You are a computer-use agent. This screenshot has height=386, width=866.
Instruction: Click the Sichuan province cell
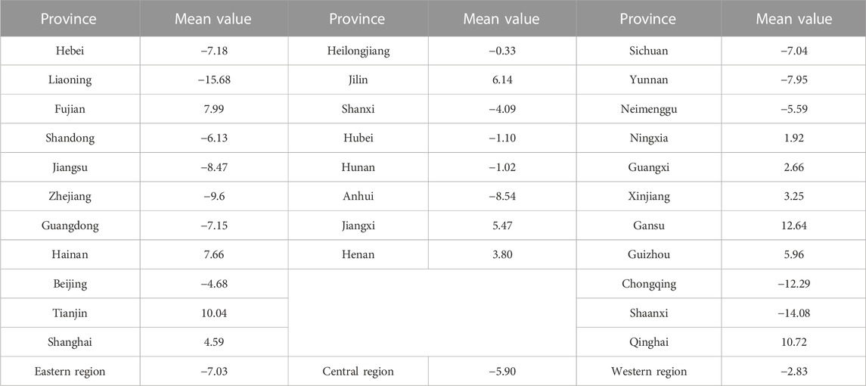(648, 51)
